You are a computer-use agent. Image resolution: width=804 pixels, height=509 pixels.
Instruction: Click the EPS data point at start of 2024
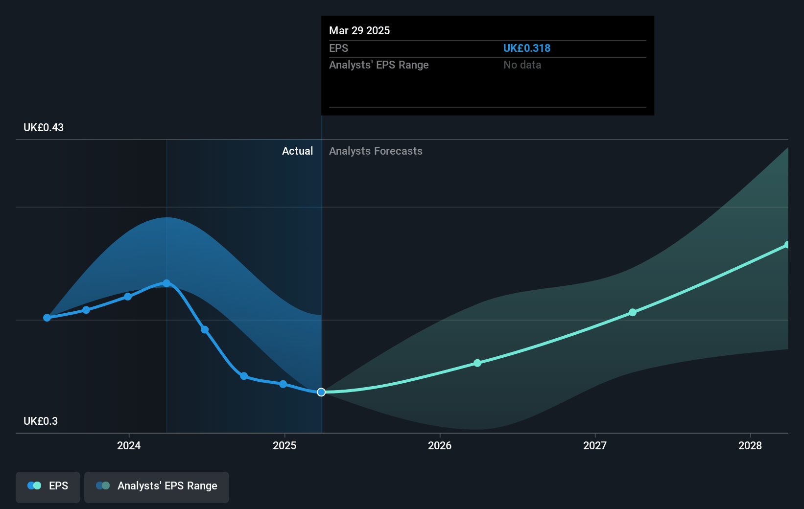tap(128, 297)
